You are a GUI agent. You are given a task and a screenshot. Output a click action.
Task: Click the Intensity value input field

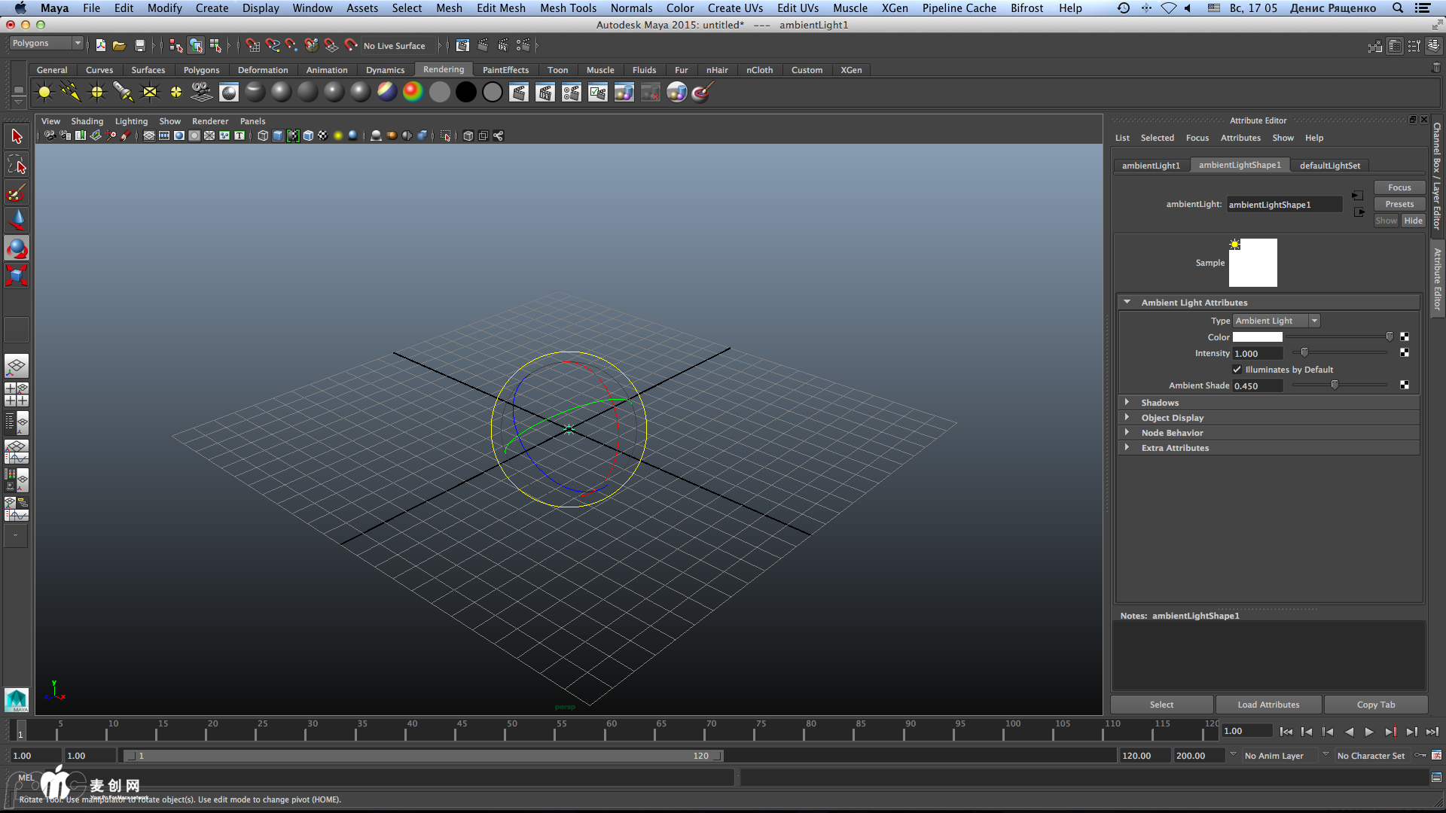coord(1256,353)
